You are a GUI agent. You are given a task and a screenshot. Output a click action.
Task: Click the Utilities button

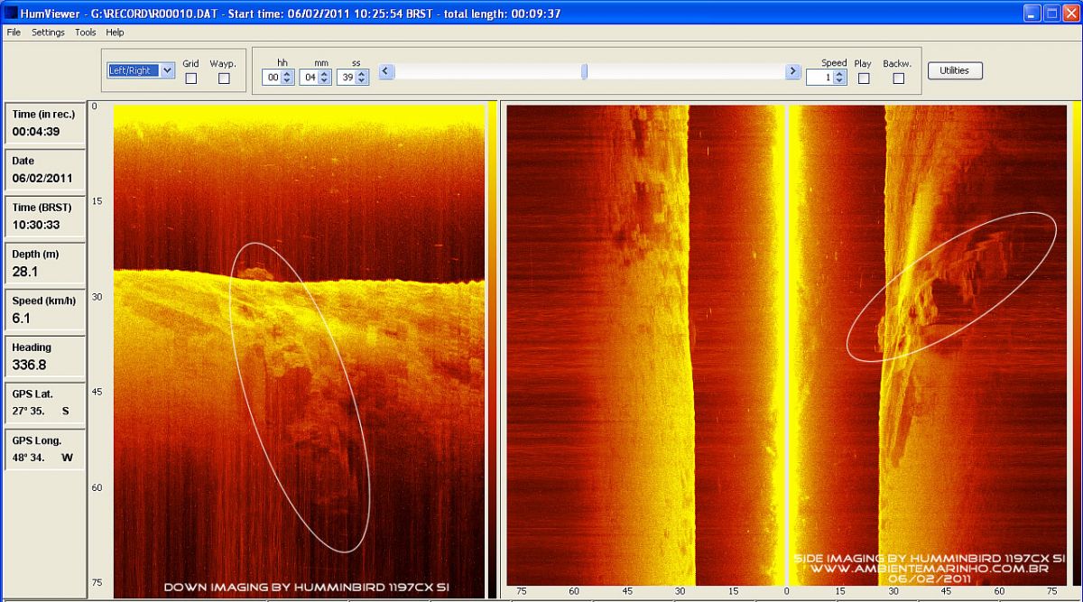(x=955, y=70)
